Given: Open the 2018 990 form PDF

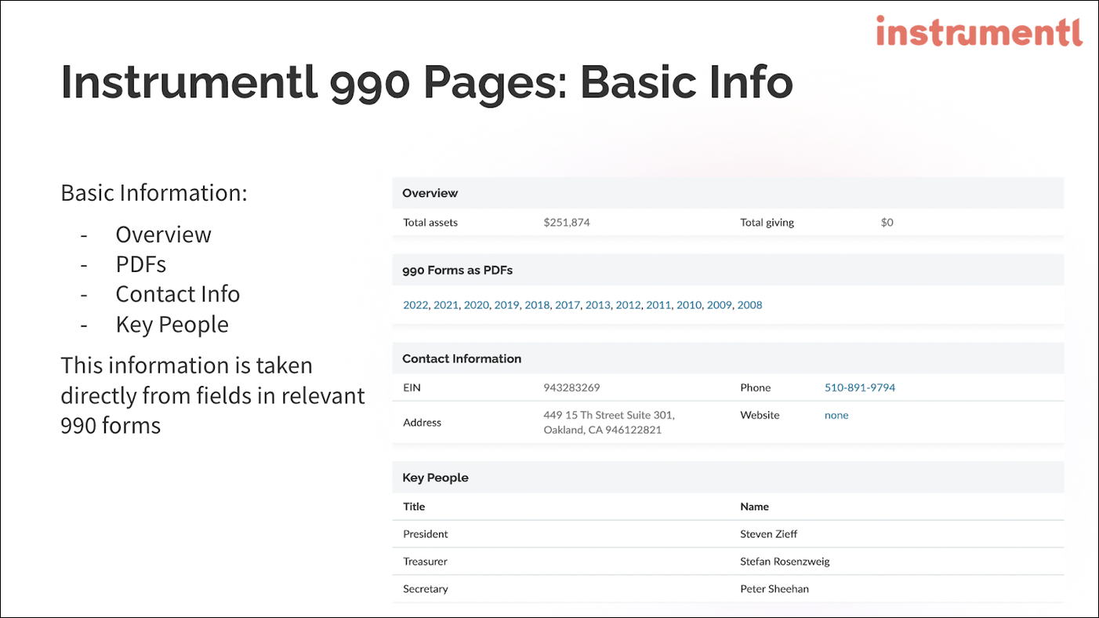Looking at the screenshot, I should (537, 305).
